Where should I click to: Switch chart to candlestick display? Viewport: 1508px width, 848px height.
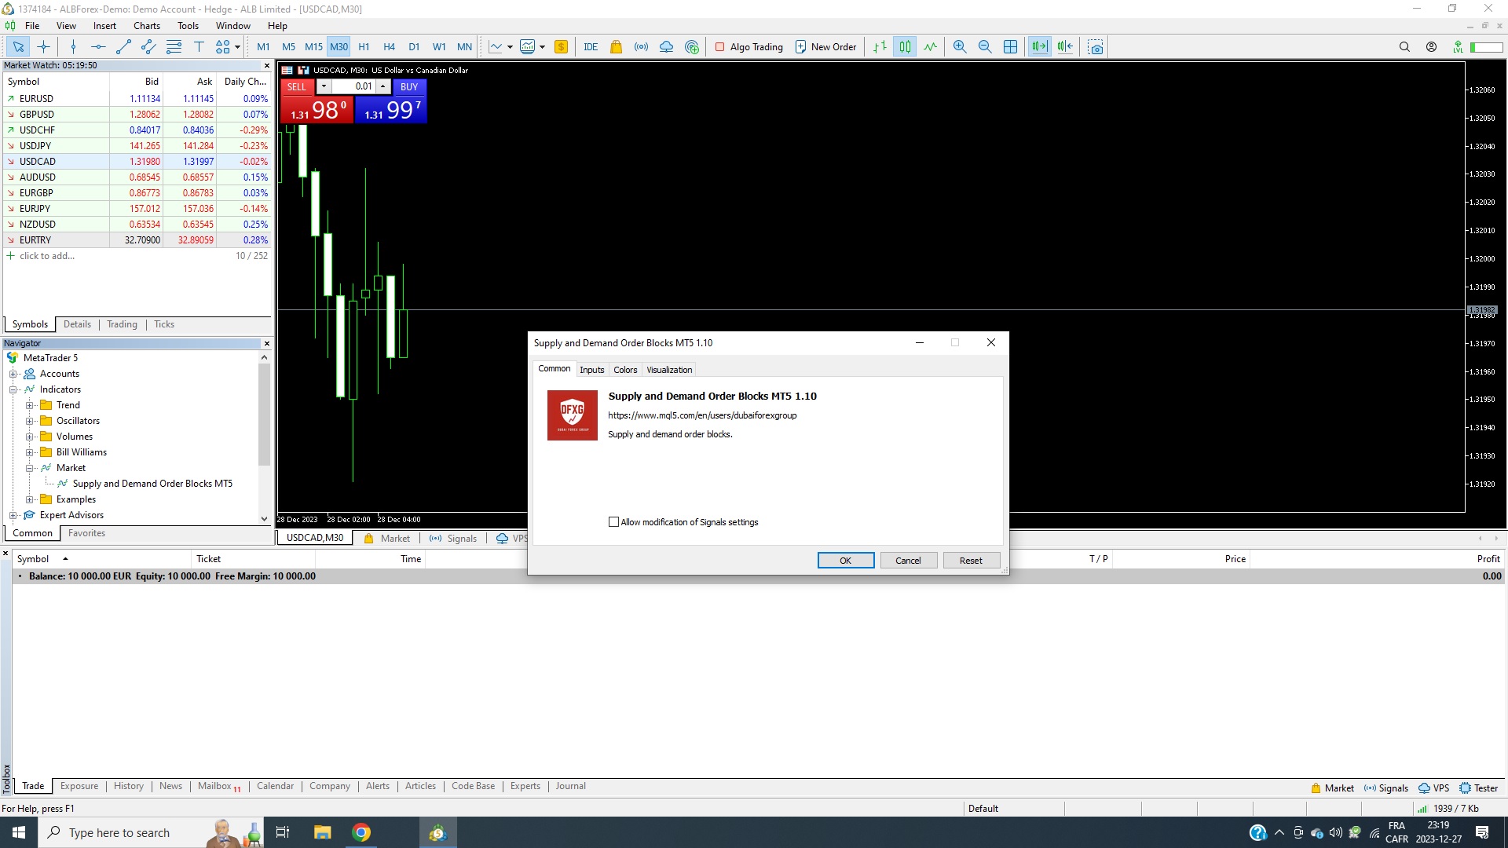[905, 47]
